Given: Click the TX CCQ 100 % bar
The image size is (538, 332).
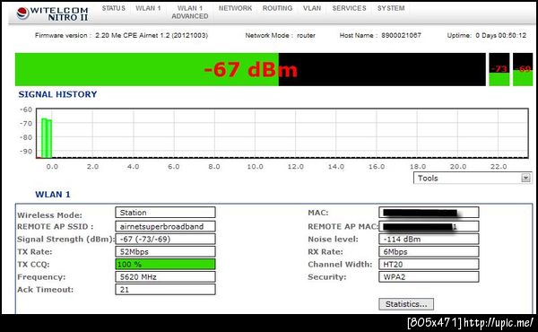Looking at the screenshot, I should 165,265.
